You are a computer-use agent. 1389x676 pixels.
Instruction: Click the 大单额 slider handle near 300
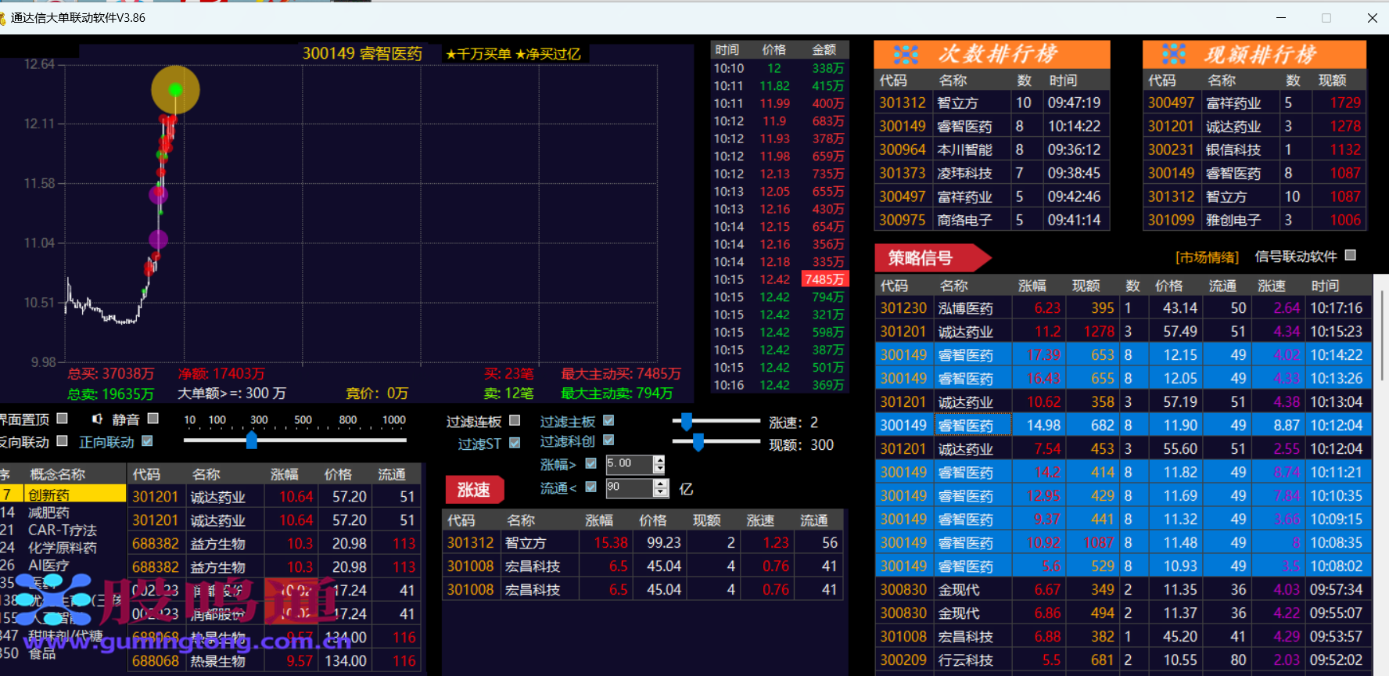pyautogui.click(x=252, y=440)
